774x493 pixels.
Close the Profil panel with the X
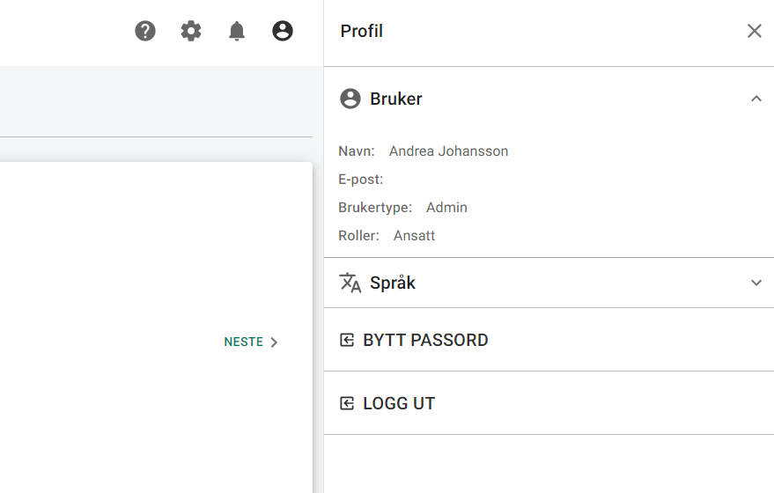click(755, 31)
